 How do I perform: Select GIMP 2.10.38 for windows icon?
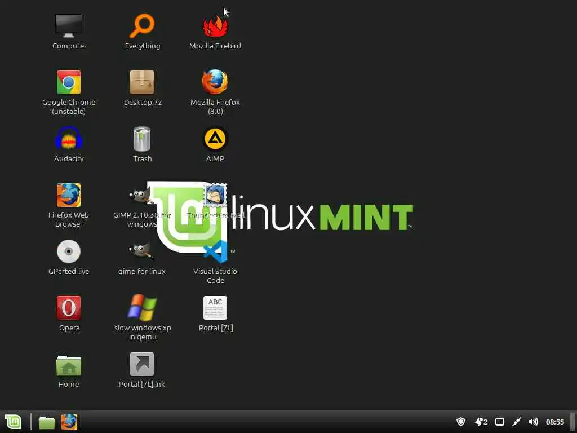(x=140, y=195)
